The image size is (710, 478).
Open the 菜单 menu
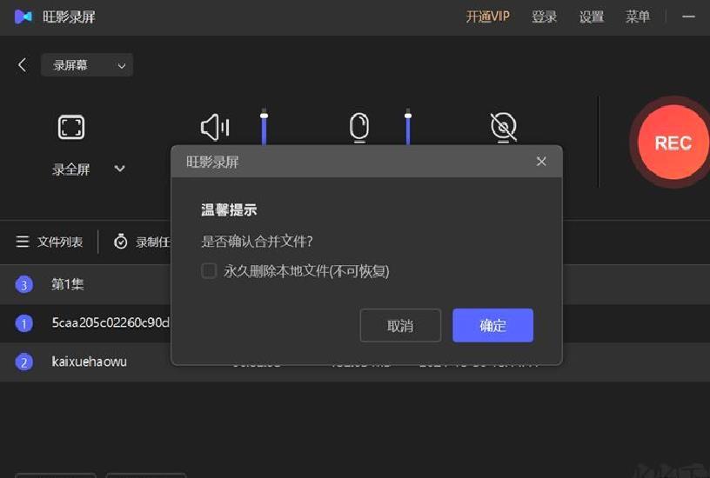pos(638,17)
